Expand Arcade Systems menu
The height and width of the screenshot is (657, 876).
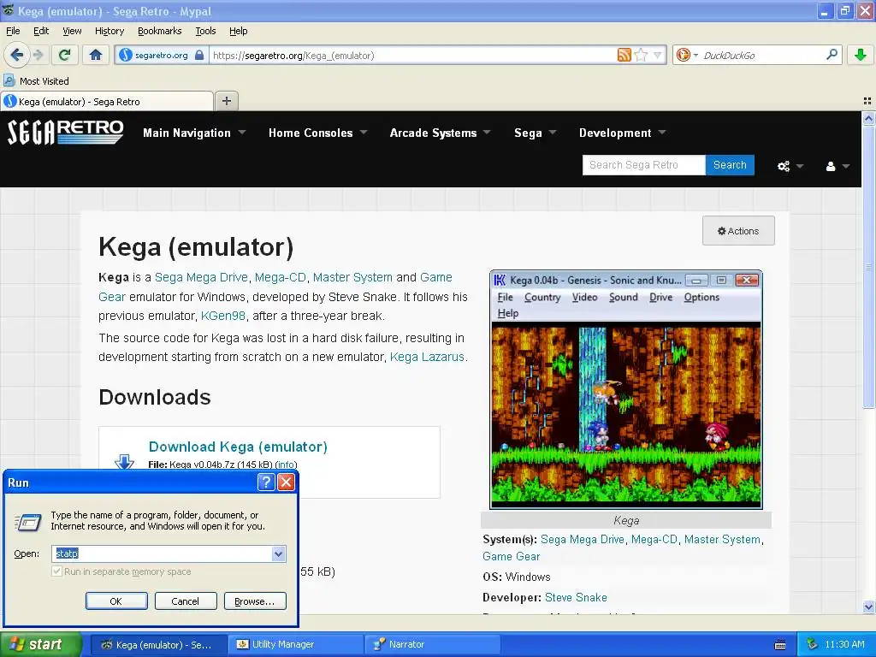440,133
